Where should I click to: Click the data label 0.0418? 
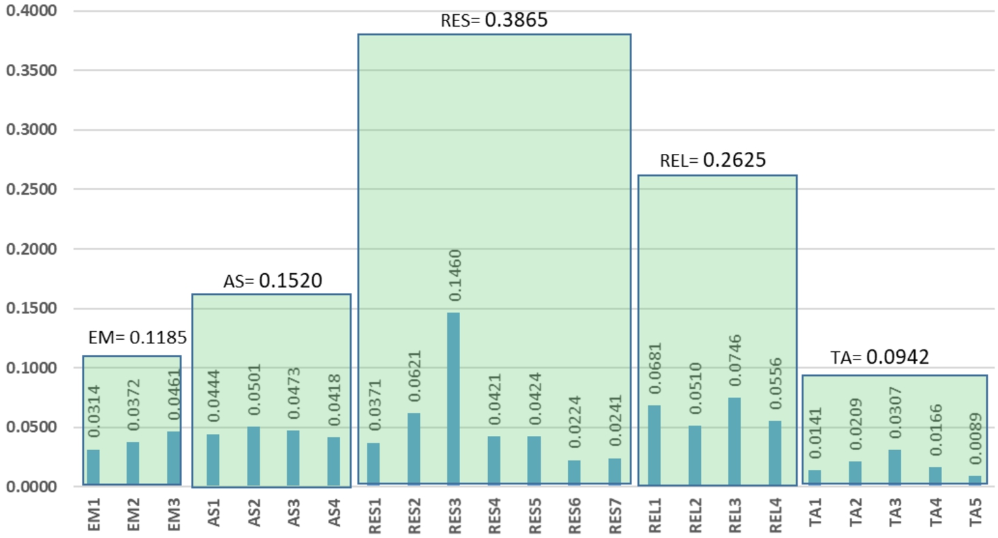334,399
